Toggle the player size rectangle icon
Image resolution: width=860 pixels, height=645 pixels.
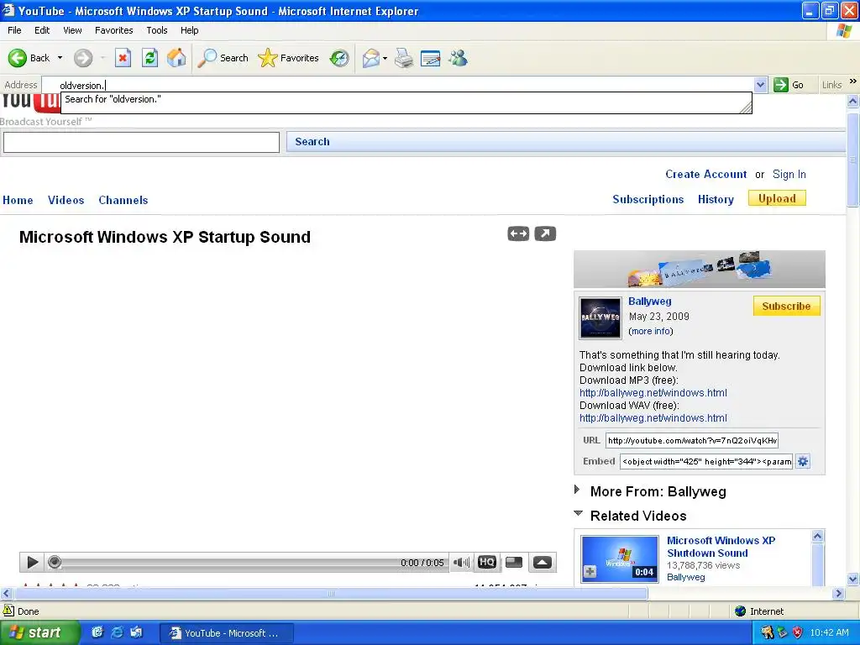[x=514, y=562]
